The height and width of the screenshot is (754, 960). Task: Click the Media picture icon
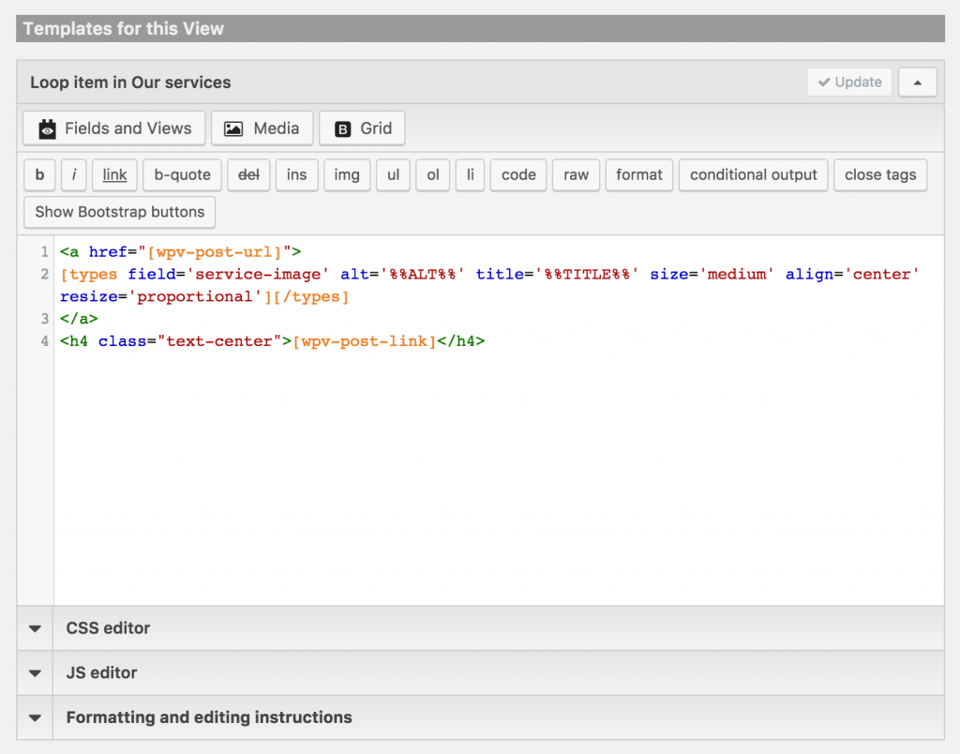point(233,128)
